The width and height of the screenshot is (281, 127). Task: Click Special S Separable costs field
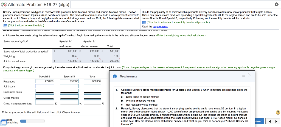point(69,92)
